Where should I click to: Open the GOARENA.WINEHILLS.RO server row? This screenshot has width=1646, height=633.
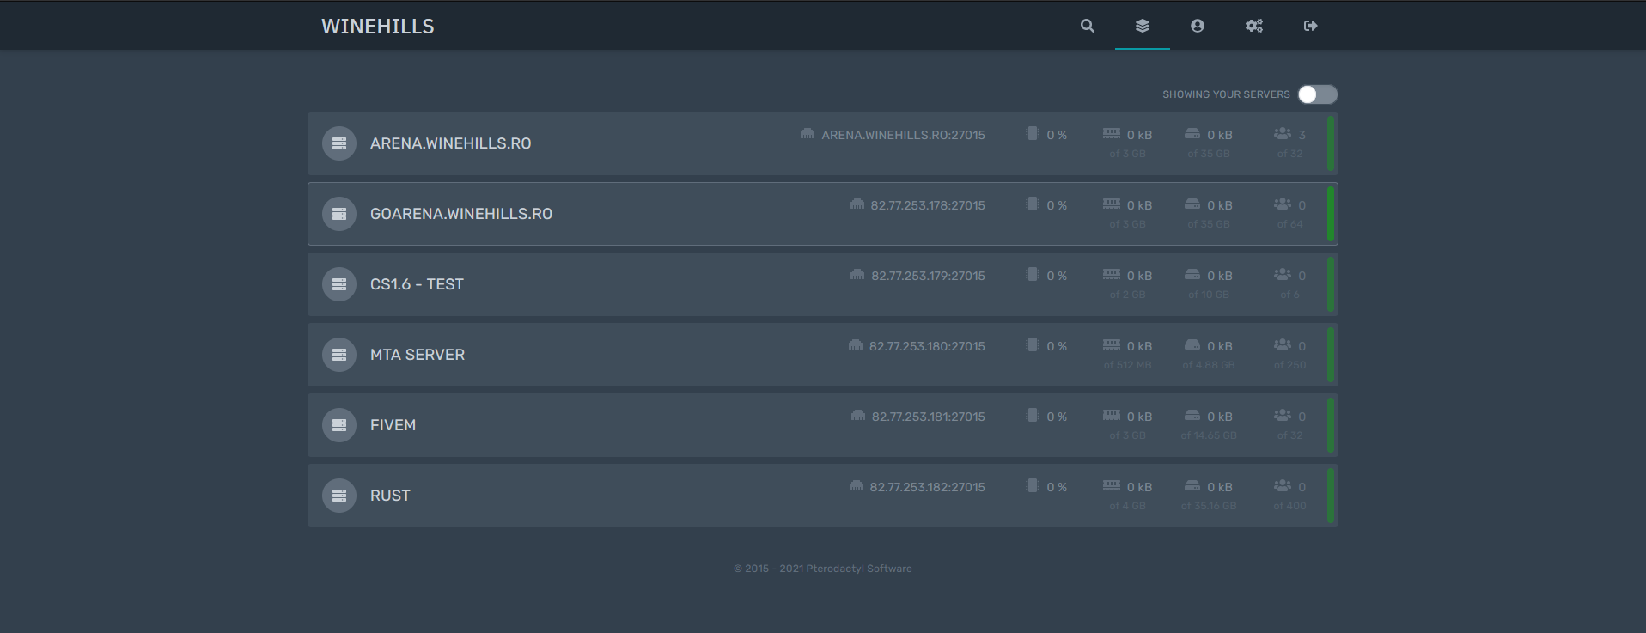pyautogui.click(x=461, y=214)
